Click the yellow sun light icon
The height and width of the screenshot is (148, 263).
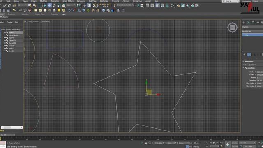click(59, 10)
